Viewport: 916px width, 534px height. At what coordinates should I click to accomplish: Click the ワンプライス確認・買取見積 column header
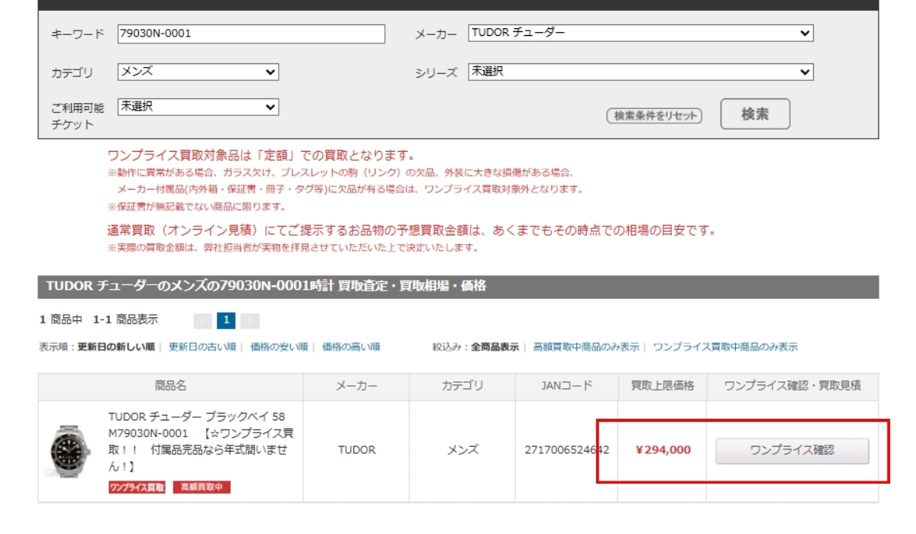point(792,386)
